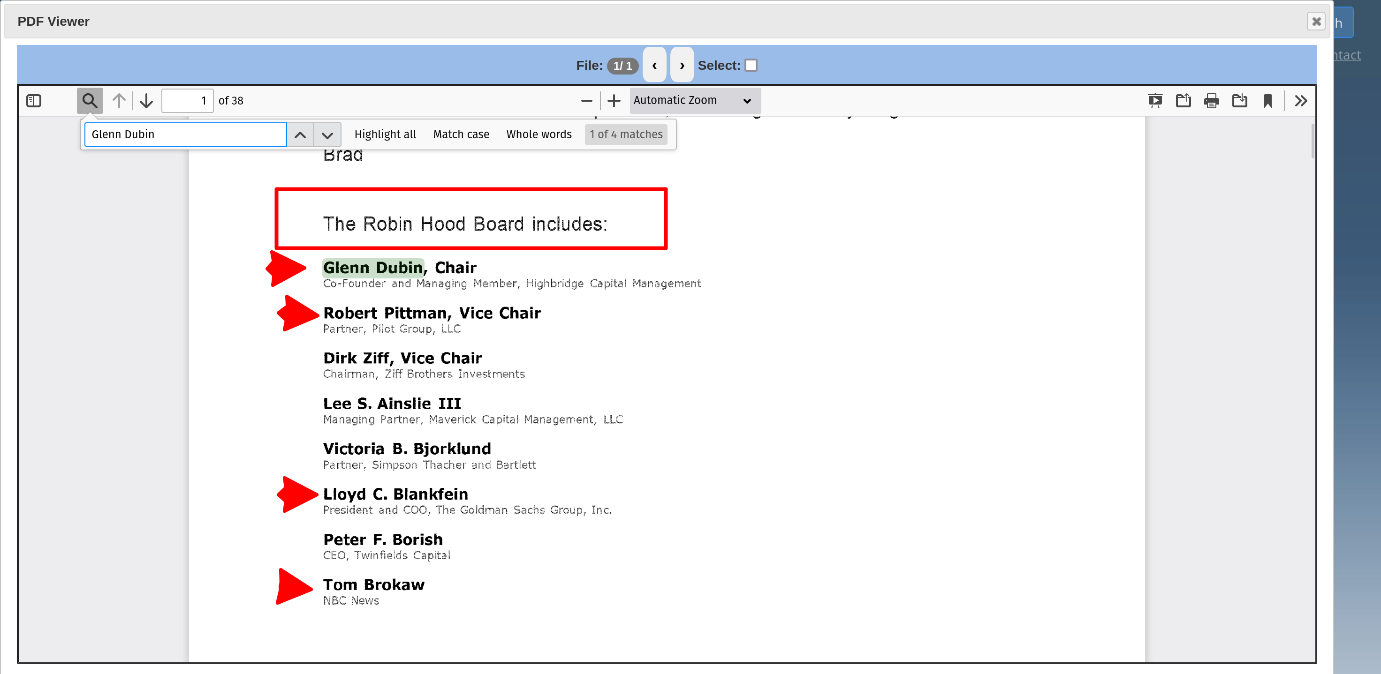Close the PDF Viewer dialog

[x=1316, y=22]
